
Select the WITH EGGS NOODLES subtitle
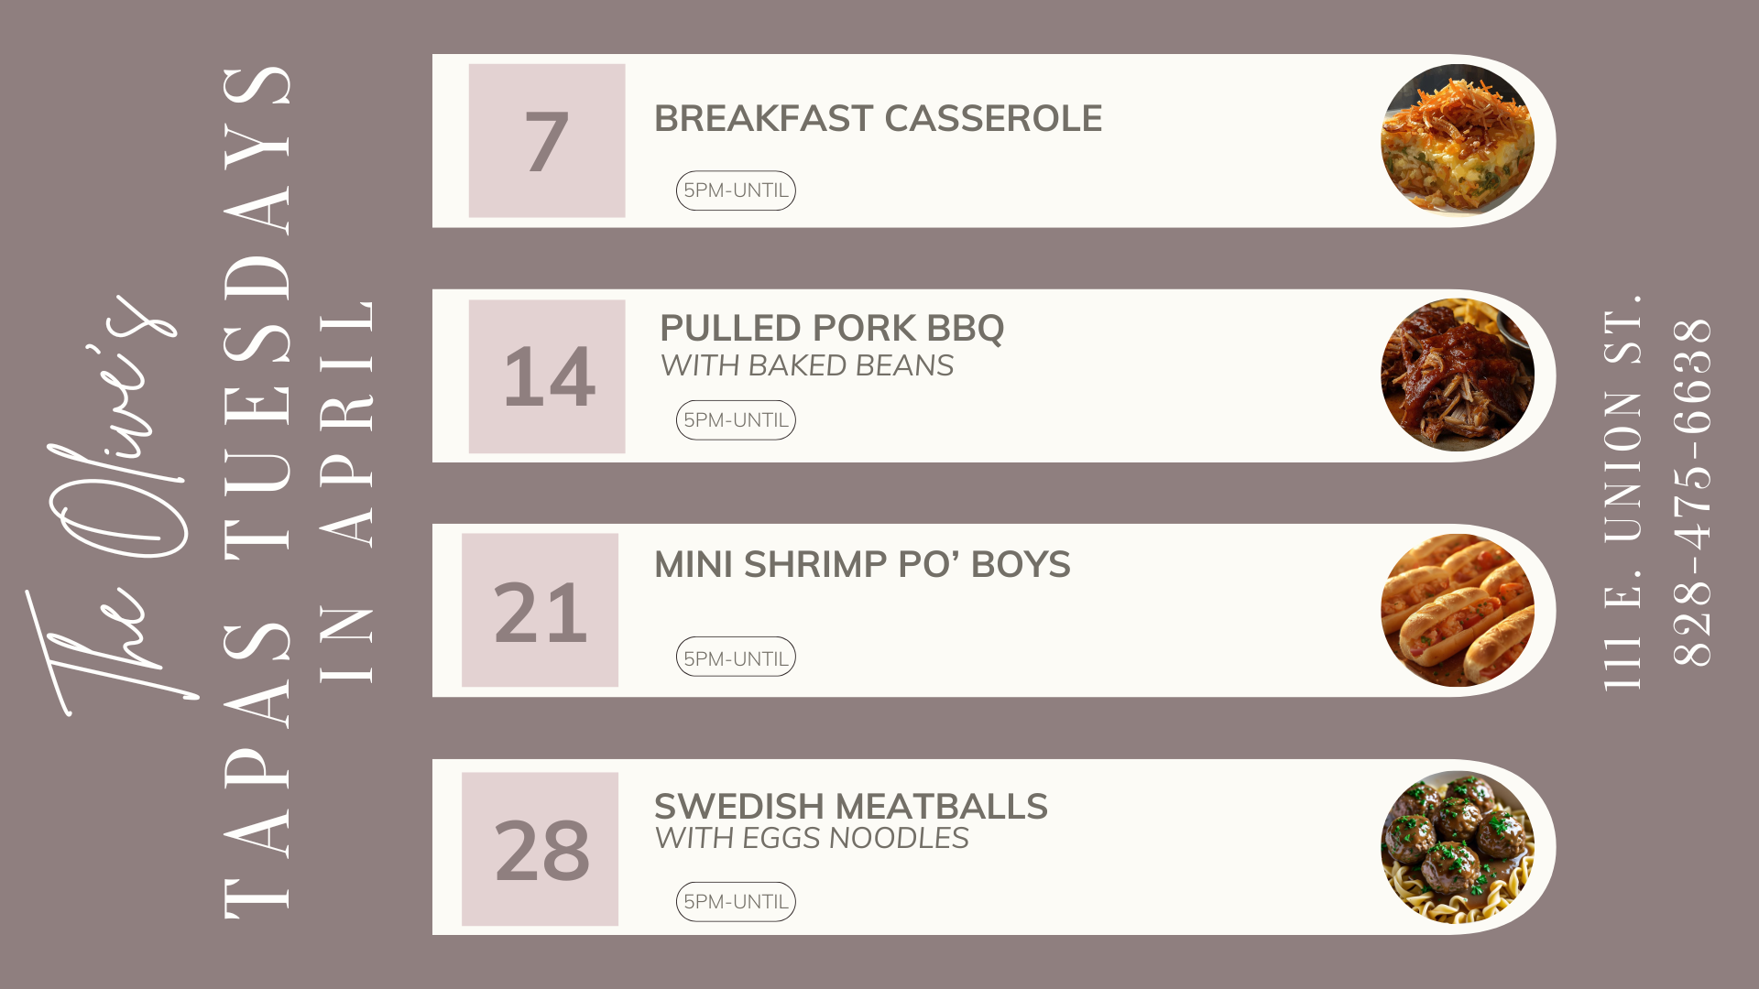point(812,838)
